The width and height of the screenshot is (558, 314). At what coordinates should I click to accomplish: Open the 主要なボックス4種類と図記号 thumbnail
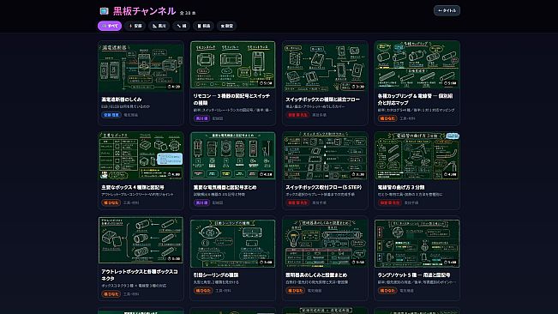(141, 155)
